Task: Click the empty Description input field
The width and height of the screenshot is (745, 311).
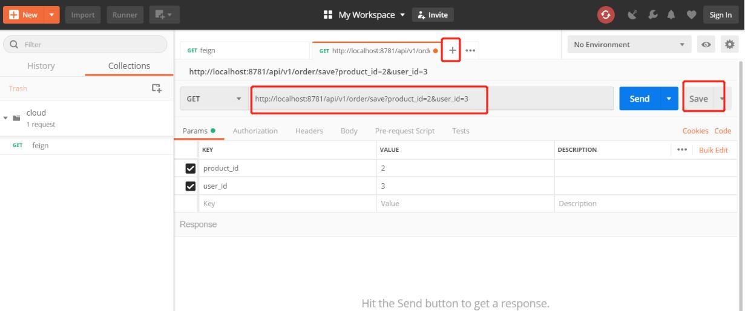Action: 645,204
